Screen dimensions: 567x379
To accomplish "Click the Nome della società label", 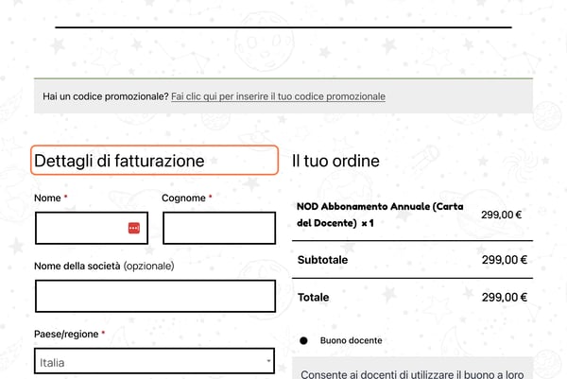I will pyautogui.click(x=104, y=267).
